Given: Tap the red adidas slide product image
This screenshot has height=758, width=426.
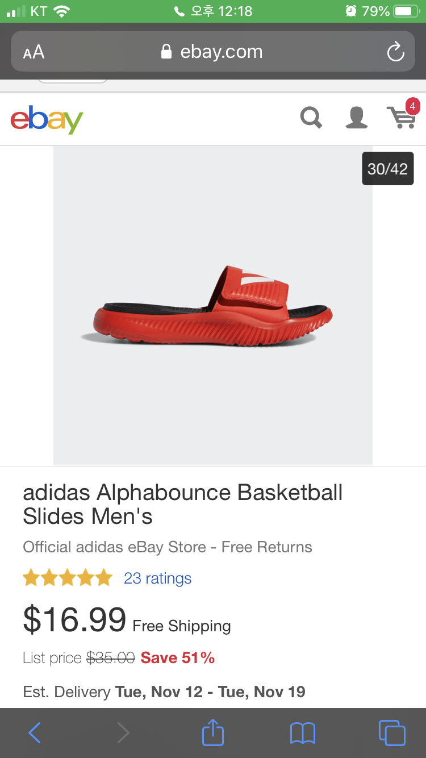Looking at the screenshot, I should [213, 306].
